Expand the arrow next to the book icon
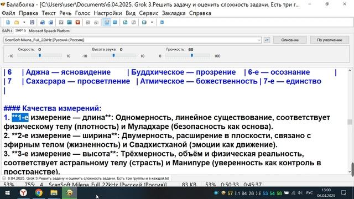Image resolution: width=354 pixels, height=199 pixels. click(x=152, y=22)
